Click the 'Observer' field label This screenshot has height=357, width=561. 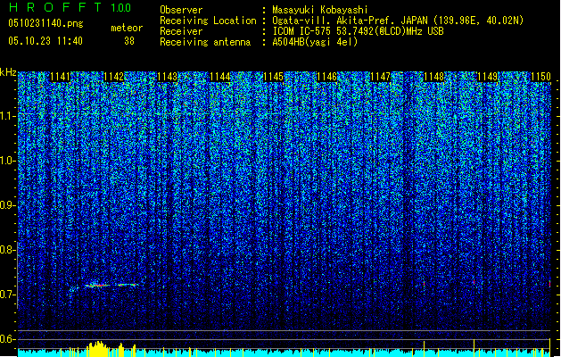point(181,10)
